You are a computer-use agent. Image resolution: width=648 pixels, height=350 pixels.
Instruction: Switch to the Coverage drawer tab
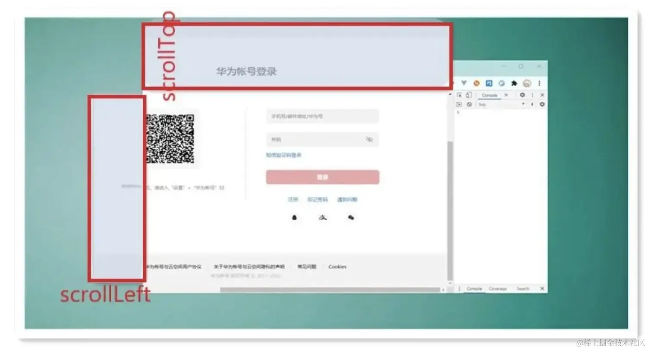497,288
